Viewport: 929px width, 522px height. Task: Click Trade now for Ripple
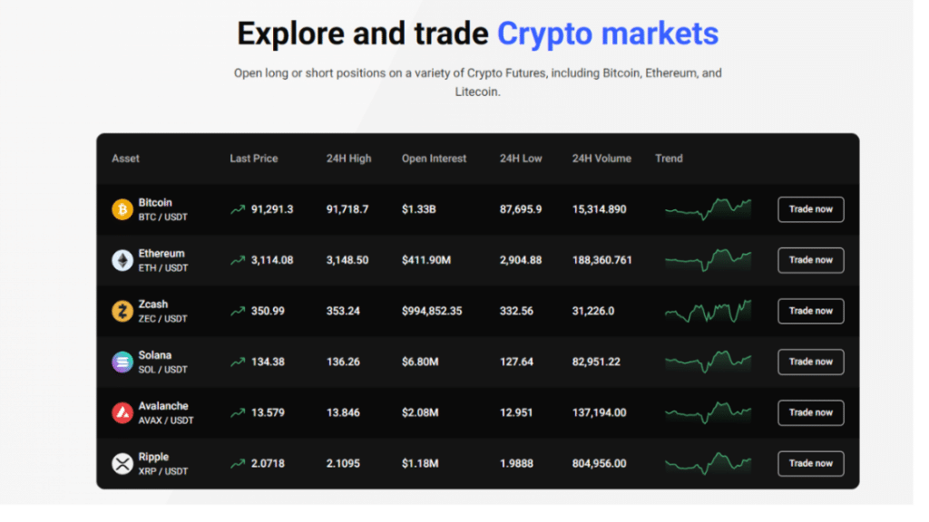[x=810, y=463]
